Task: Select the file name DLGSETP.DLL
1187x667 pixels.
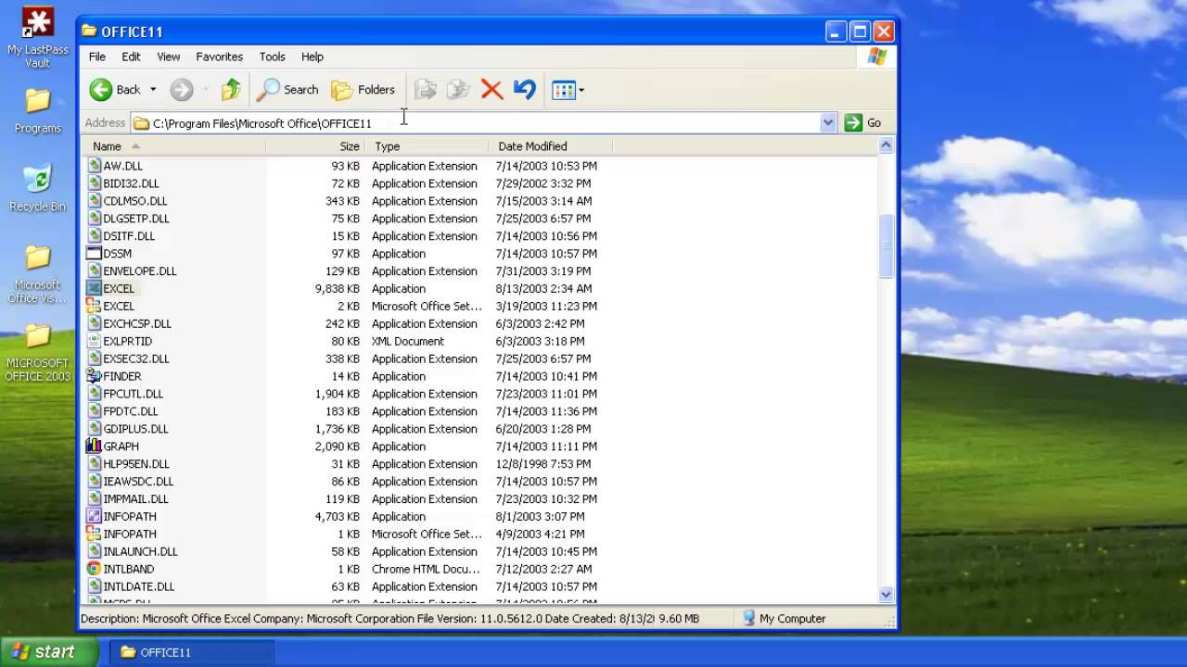Action: pyautogui.click(x=136, y=219)
